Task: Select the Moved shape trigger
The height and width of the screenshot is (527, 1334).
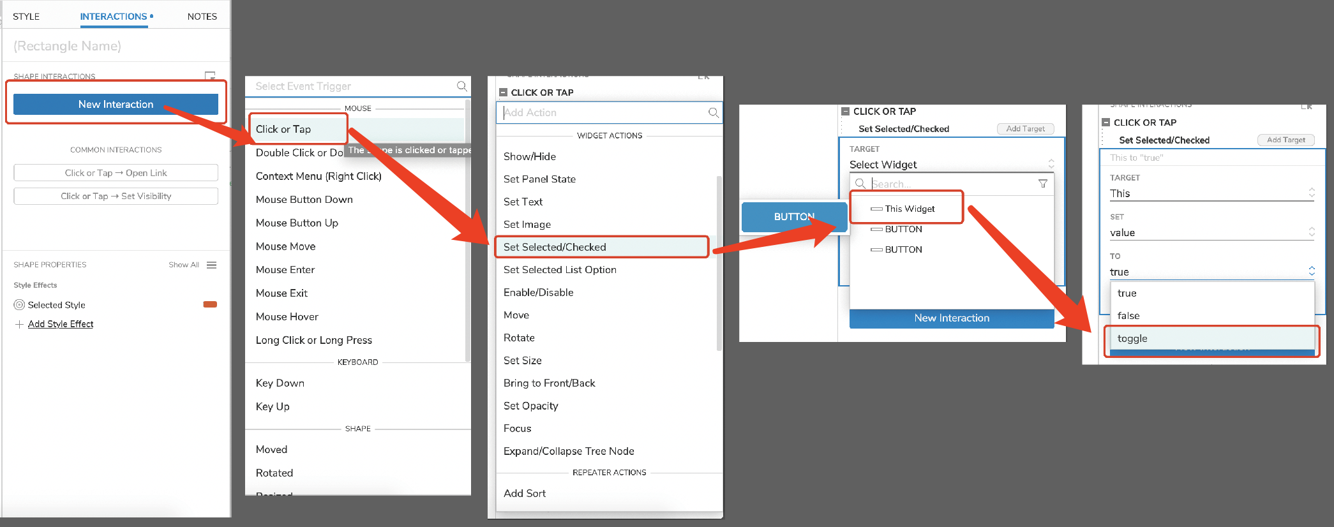Action: pyautogui.click(x=271, y=449)
